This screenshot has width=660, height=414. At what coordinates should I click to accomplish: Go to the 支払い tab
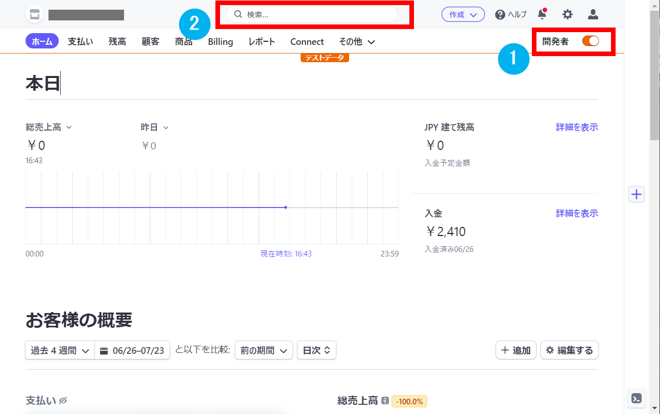pos(81,42)
